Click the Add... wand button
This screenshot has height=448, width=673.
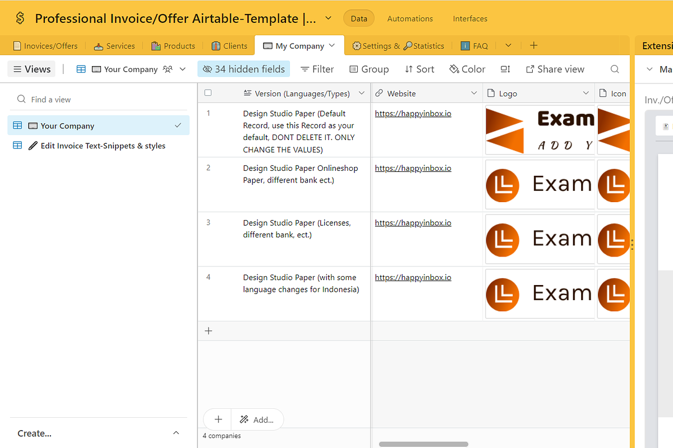257,419
